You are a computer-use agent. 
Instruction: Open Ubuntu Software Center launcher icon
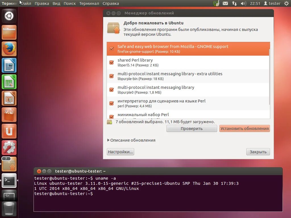[9, 115]
